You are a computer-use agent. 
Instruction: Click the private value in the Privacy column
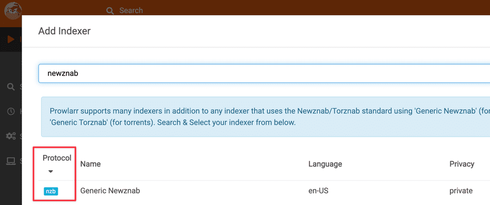click(461, 191)
